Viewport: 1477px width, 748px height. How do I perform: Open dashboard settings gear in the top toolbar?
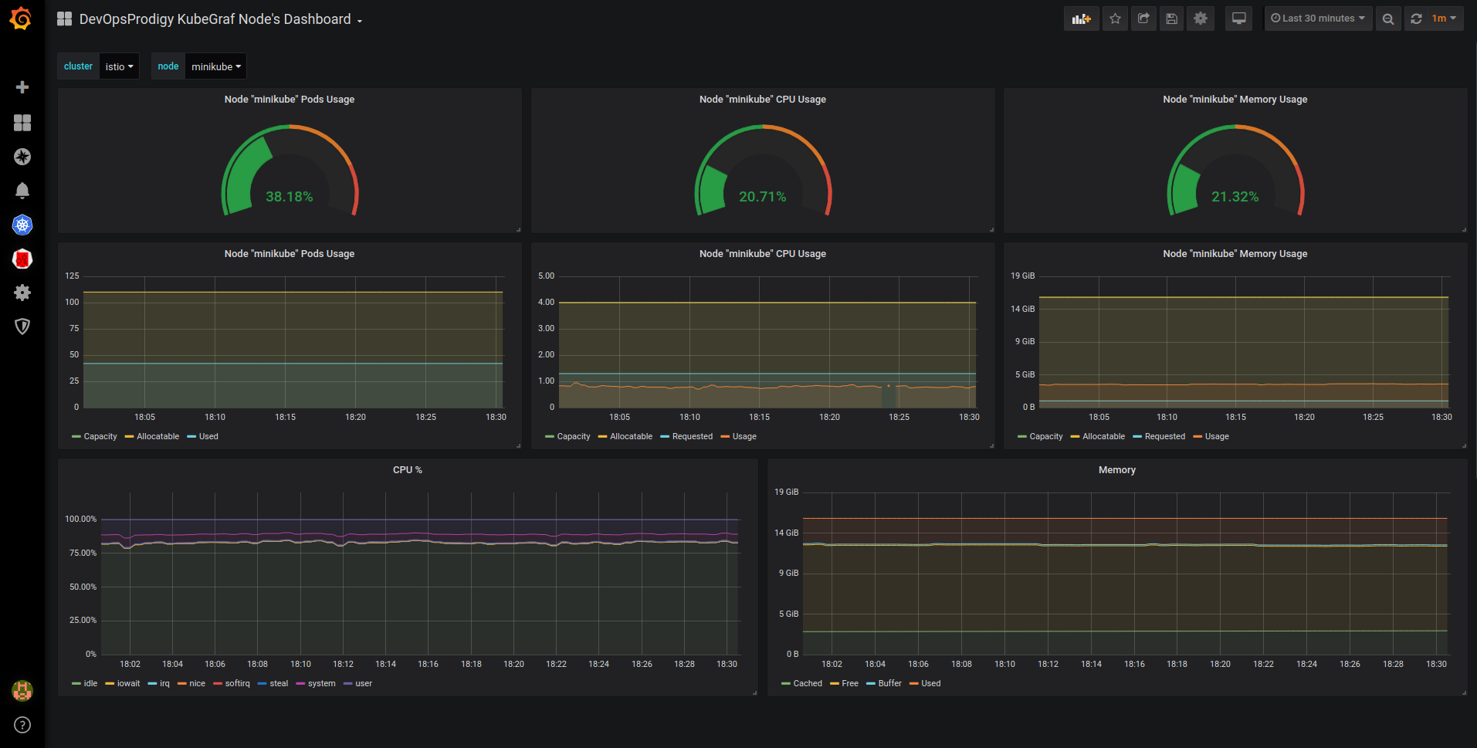(x=1200, y=18)
